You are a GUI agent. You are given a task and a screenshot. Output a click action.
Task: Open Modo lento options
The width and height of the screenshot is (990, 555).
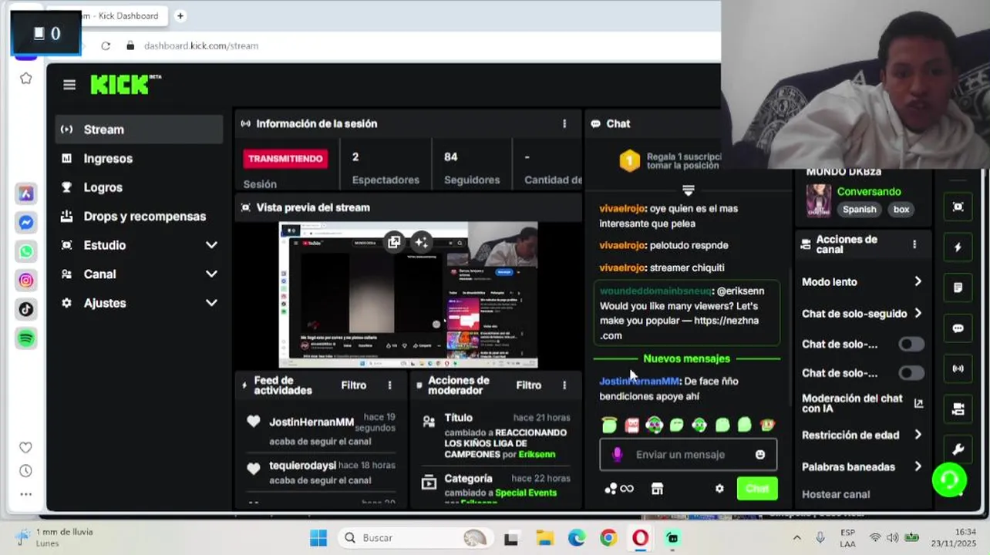pyautogui.click(x=862, y=282)
